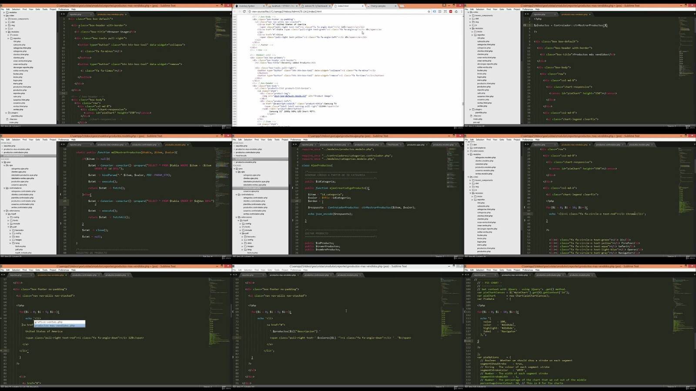Viewport: 696px width, 391px height.
Task: Open Chrome's three-dot menu
Action: point(462,11)
